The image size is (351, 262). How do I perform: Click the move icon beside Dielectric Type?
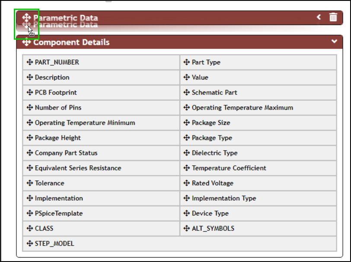[x=186, y=153]
